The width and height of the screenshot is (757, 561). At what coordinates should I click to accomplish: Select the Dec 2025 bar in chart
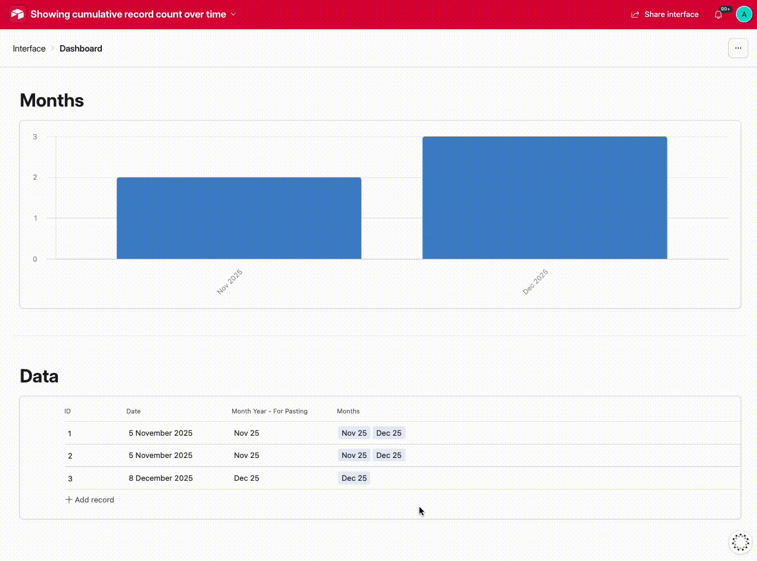tap(545, 197)
